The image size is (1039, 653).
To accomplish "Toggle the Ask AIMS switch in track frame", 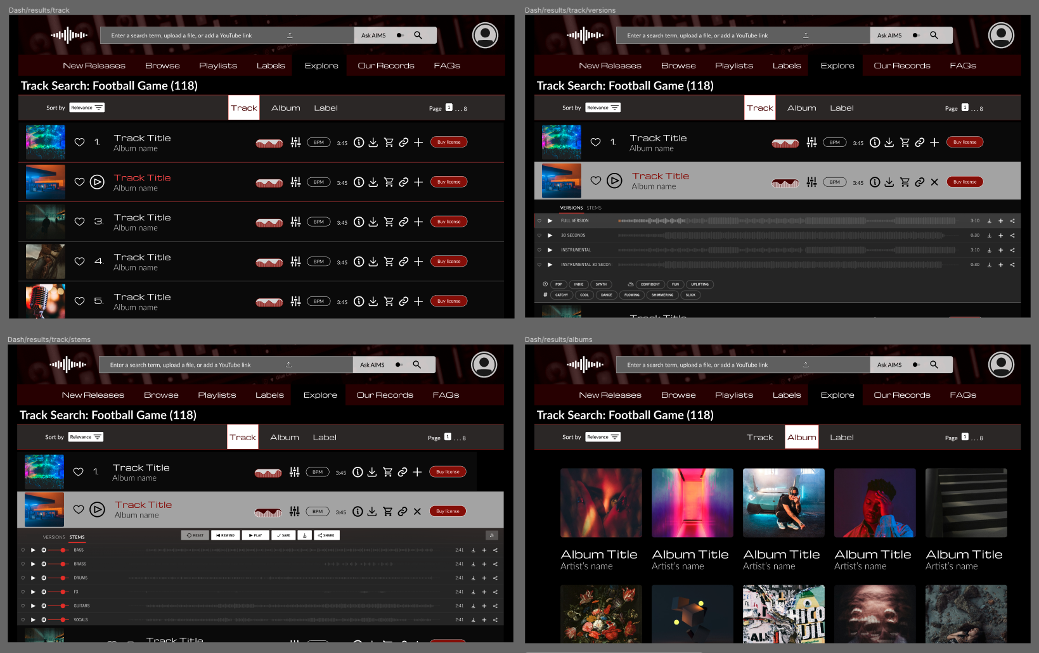I will coord(400,35).
